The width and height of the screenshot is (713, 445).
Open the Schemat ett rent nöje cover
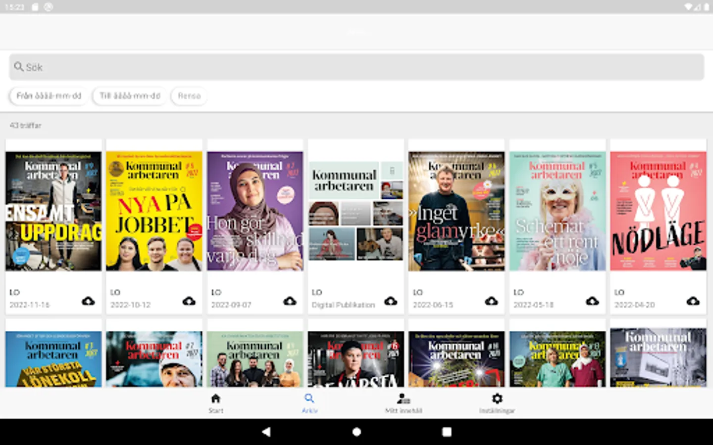click(x=558, y=211)
